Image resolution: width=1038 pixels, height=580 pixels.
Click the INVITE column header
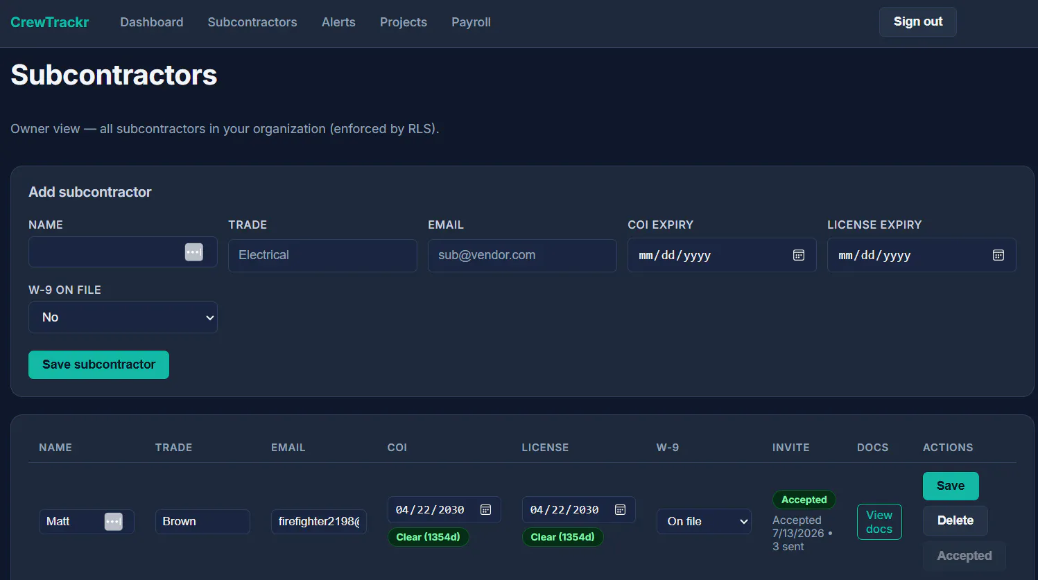[791, 448]
